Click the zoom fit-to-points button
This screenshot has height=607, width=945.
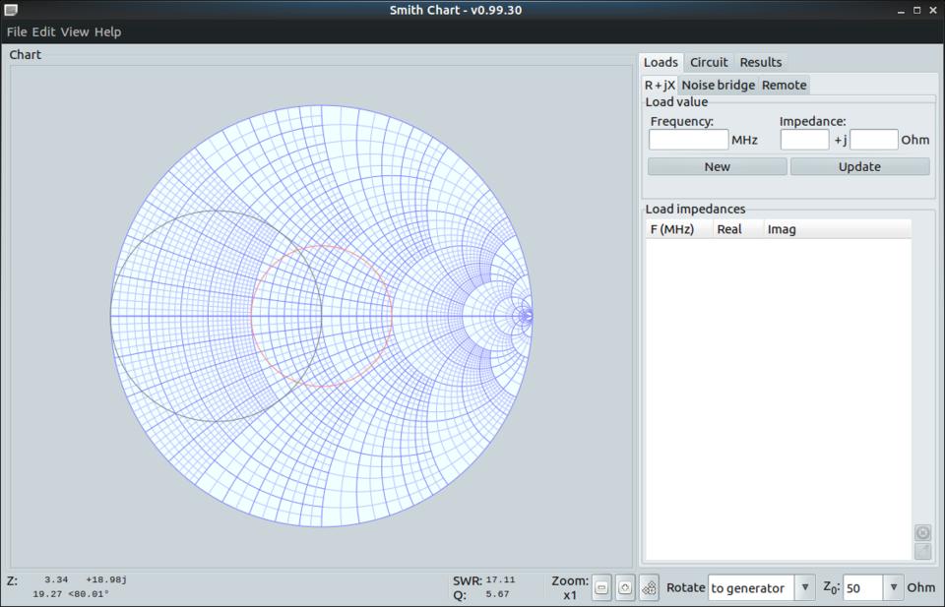tap(649, 587)
